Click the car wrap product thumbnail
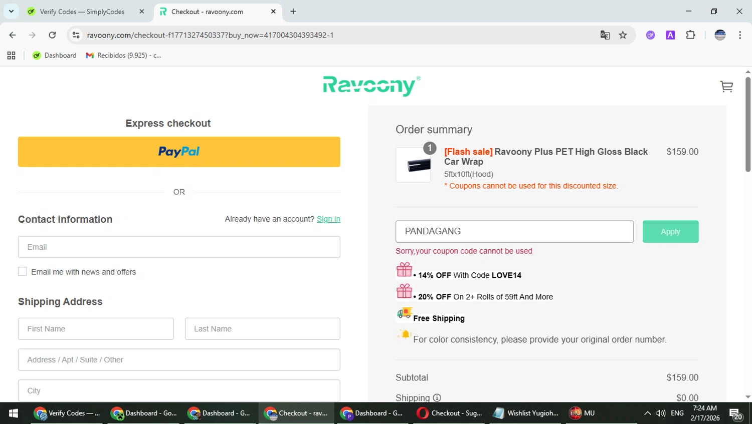Image resolution: width=752 pixels, height=424 pixels. click(413, 165)
